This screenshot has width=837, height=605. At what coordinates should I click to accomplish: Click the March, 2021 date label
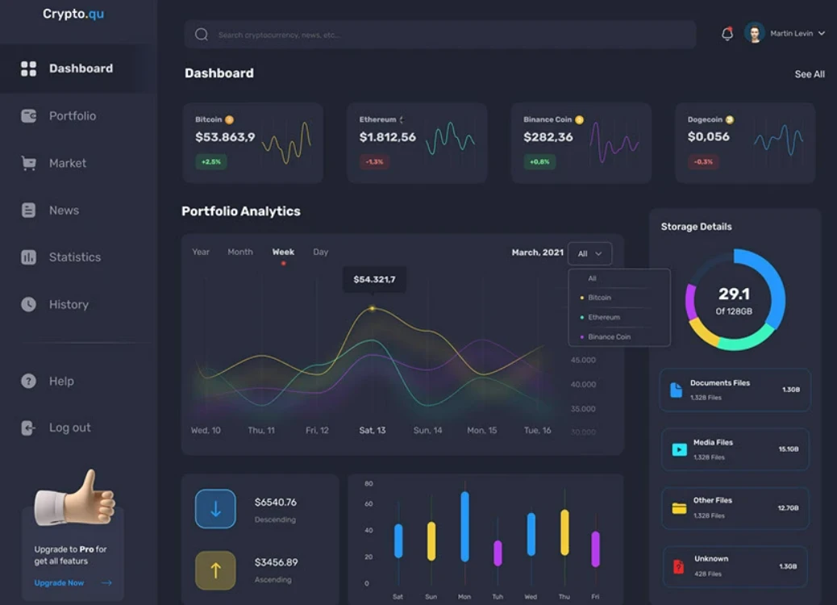point(538,252)
